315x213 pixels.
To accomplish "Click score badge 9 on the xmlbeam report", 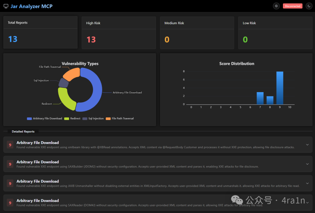I will (x=10, y=145).
